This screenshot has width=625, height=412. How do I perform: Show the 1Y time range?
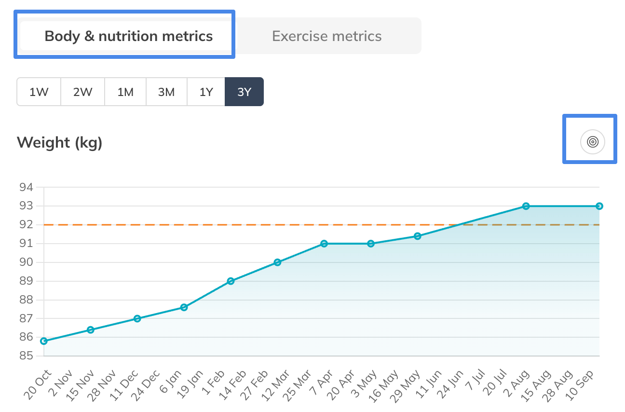click(x=206, y=92)
